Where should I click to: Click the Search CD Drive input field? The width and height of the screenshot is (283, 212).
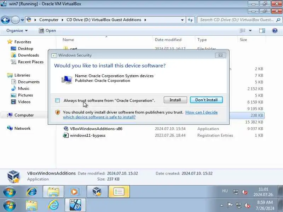(237, 20)
